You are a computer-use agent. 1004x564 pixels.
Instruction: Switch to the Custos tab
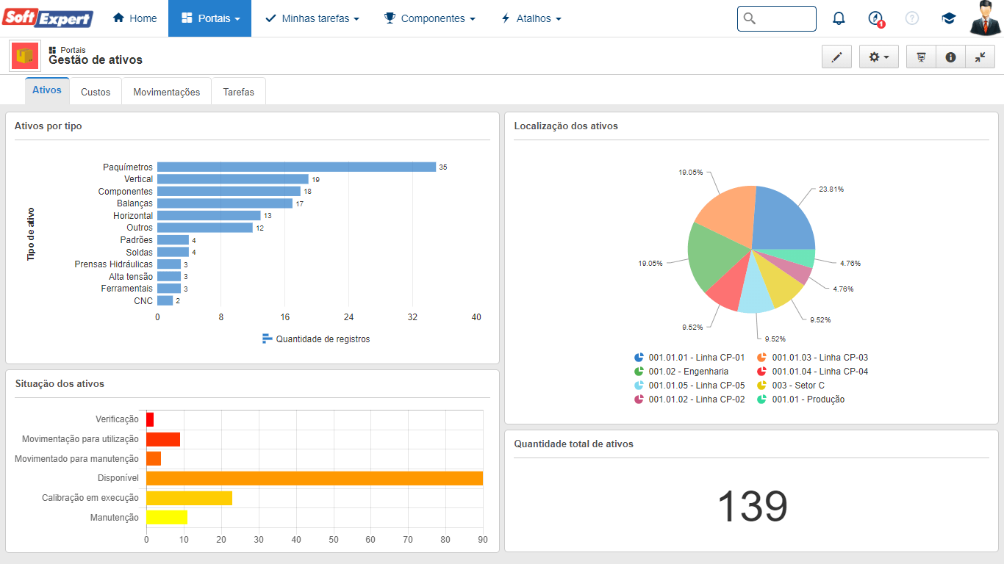pos(96,92)
